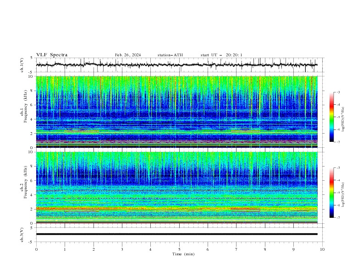Click the ch.1 spectrogram panel
This screenshot has width=363, height=280.
pyautogui.click(x=177, y=112)
